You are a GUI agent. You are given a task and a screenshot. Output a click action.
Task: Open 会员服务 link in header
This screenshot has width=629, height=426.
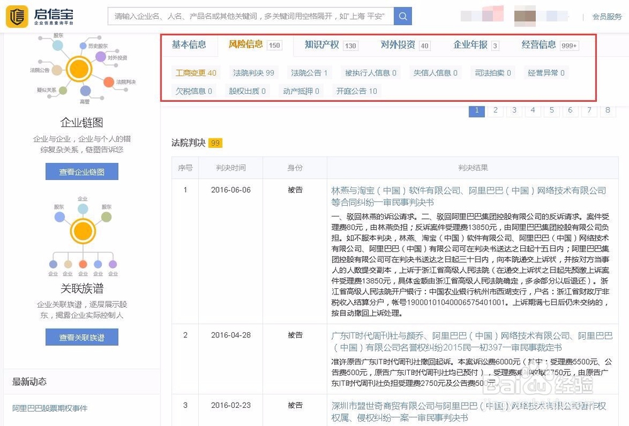point(607,17)
